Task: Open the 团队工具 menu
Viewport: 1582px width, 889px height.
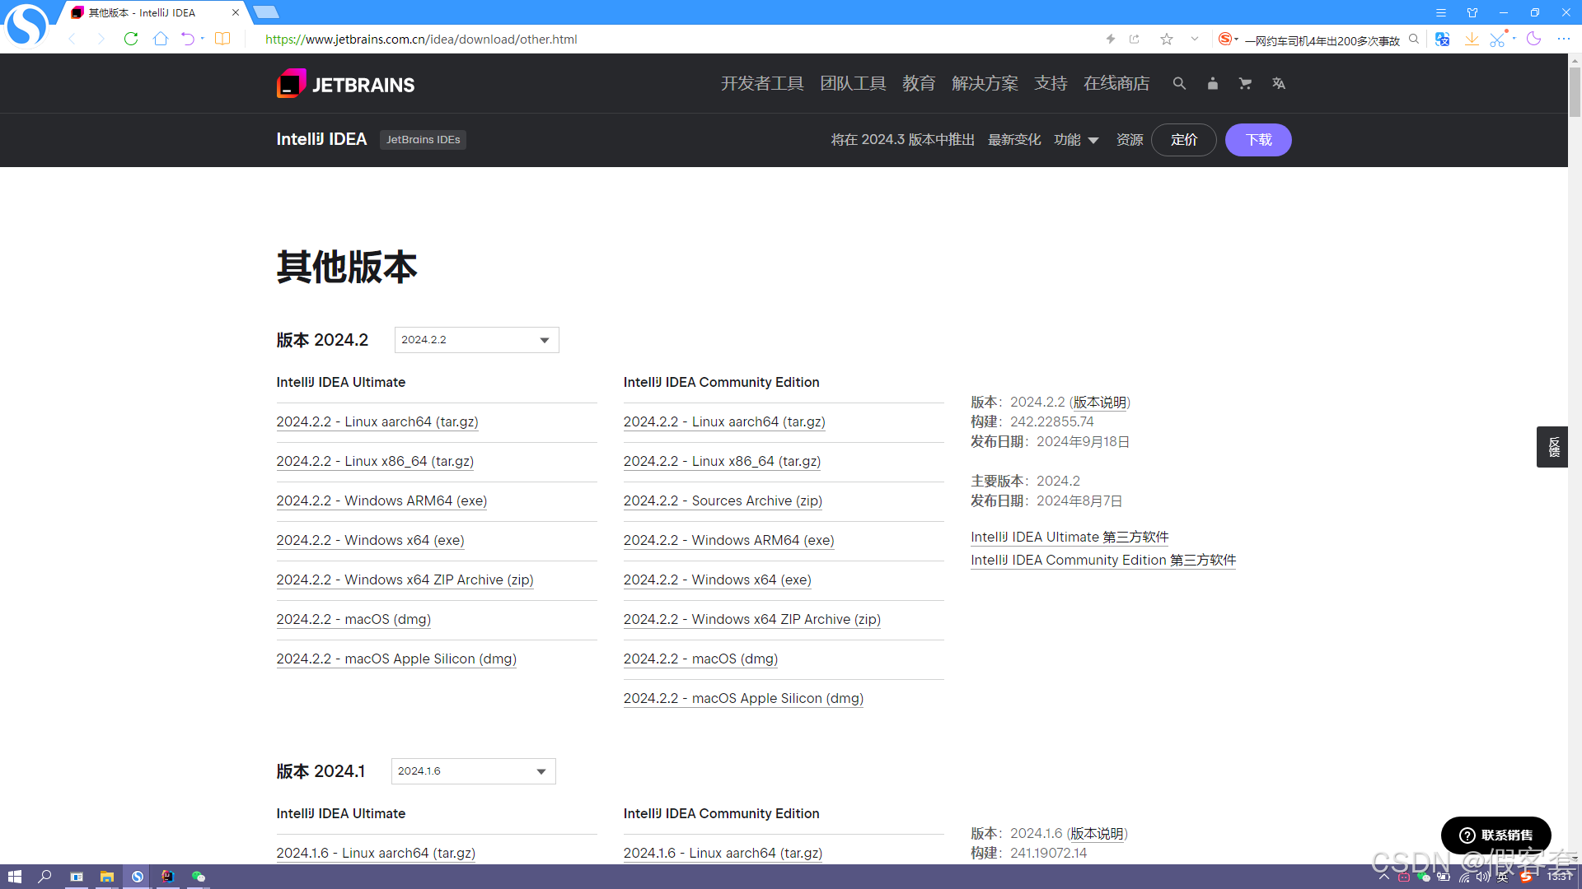Action: [x=853, y=84]
